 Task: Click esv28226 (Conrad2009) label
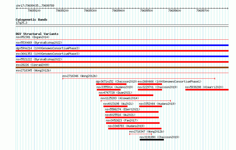pos(33,65)
